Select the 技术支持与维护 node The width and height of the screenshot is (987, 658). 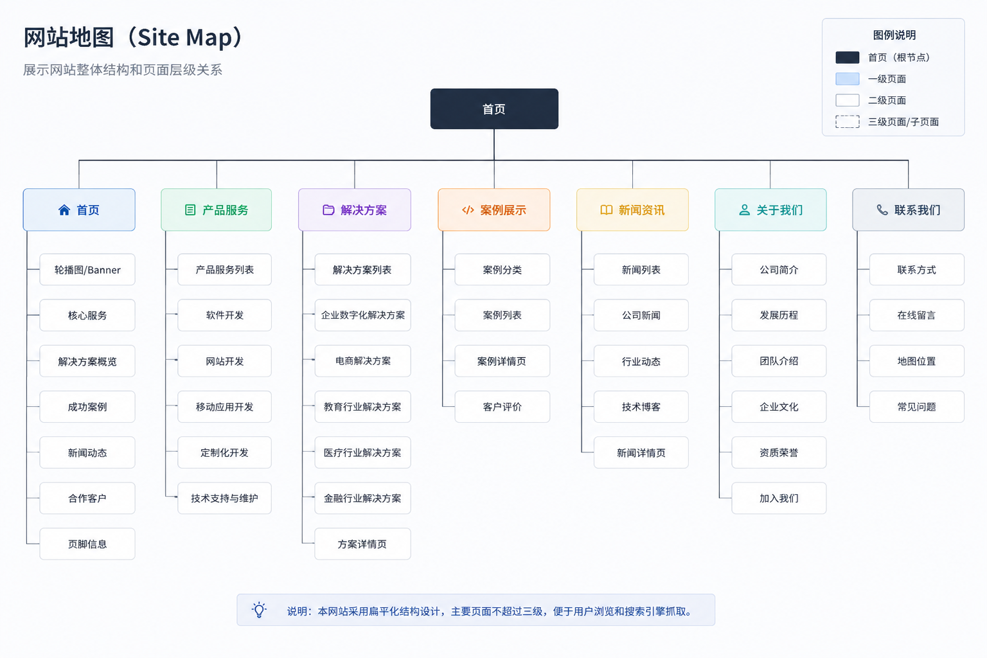tap(225, 498)
